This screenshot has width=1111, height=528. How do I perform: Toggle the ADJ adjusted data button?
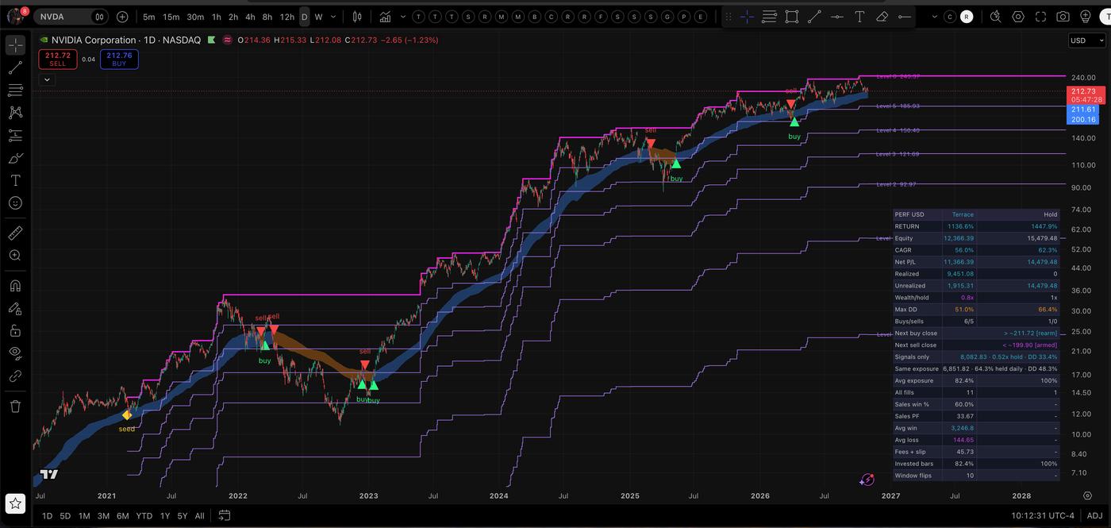click(x=1094, y=515)
